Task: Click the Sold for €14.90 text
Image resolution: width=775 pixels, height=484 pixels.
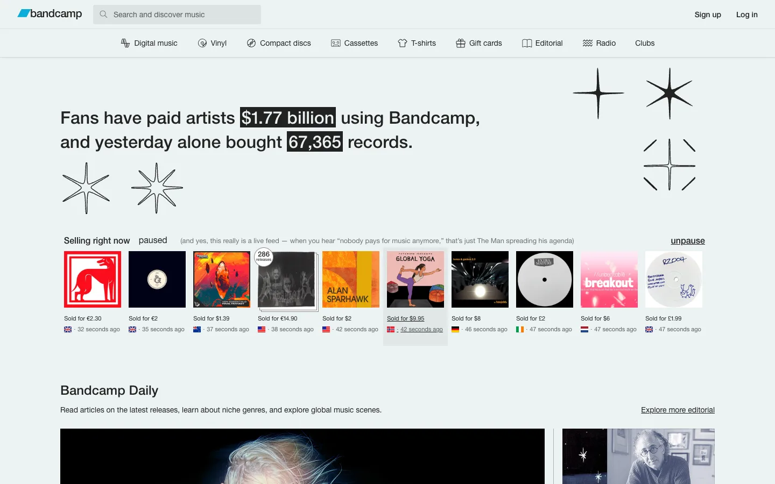Action: point(278,318)
